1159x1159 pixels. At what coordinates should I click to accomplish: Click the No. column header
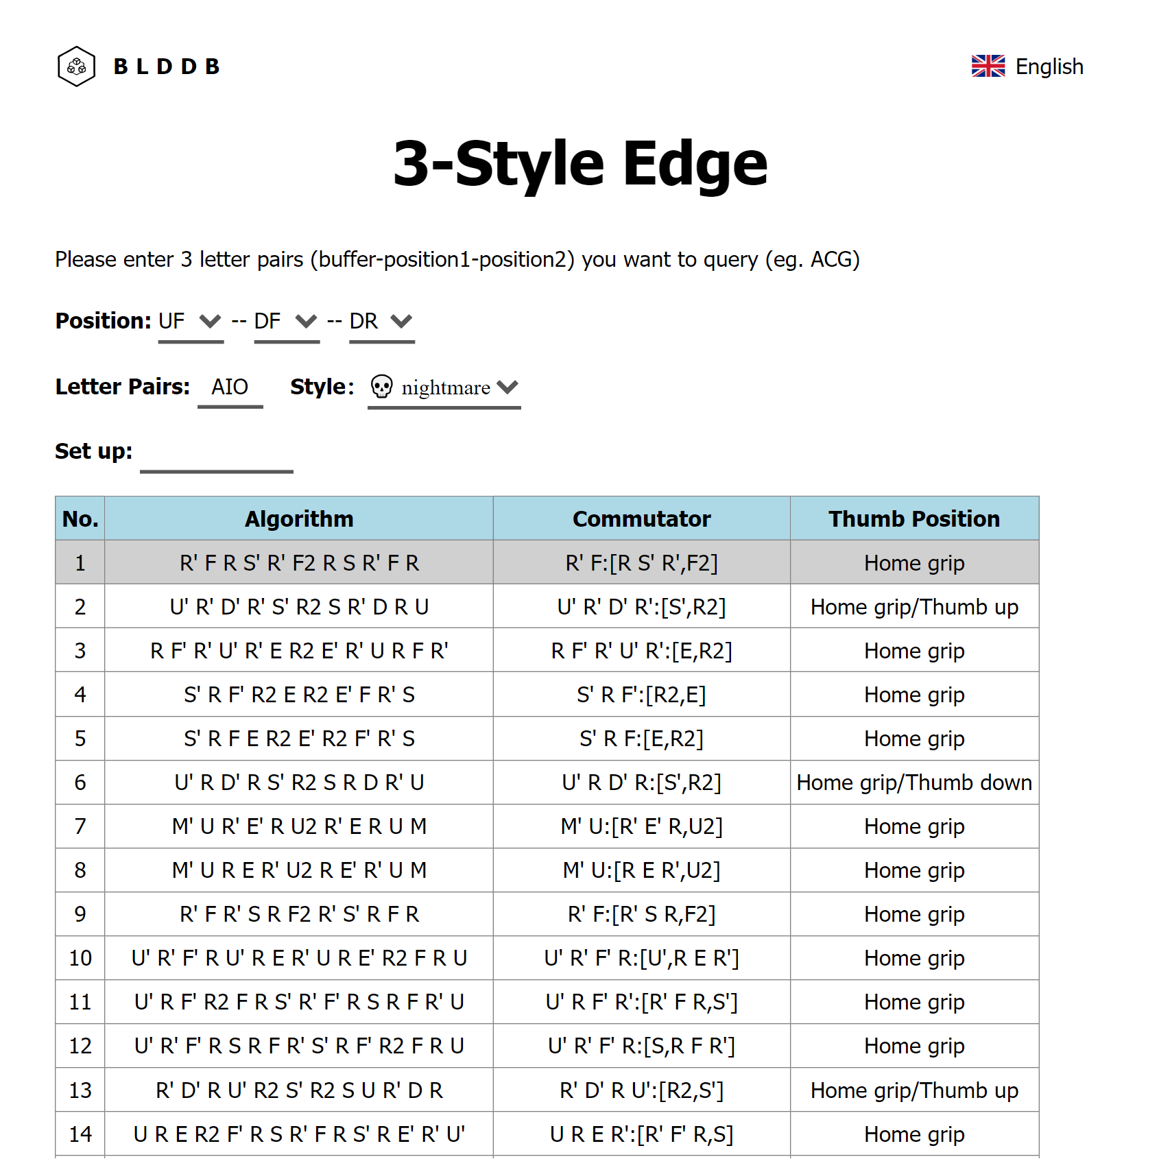click(x=80, y=518)
